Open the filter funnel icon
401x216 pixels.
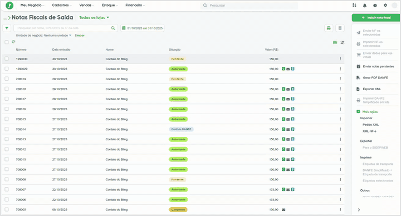pos(7,28)
